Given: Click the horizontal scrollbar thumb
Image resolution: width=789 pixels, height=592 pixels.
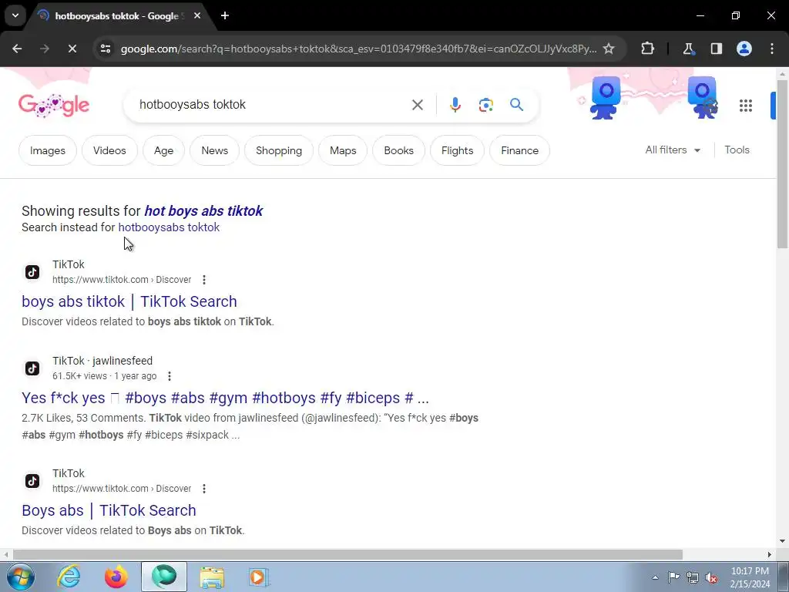Looking at the screenshot, I should point(347,555).
